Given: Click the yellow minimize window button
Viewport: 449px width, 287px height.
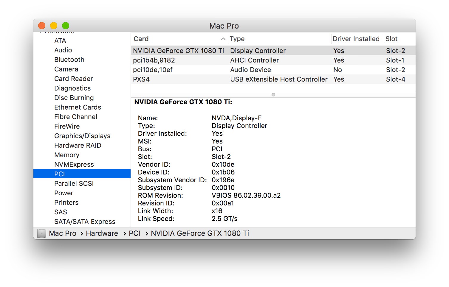Looking at the screenshot, I should tap(54, 26).
